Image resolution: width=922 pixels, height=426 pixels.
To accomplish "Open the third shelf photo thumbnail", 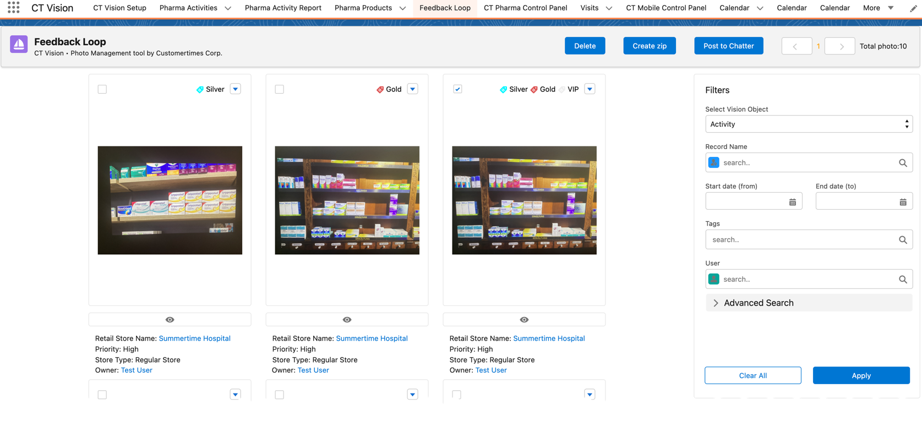I will click(x=524, y=200).
